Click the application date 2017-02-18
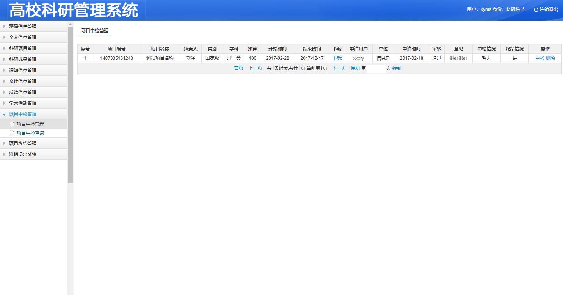This screenshot has height=295, width=563. pos(411,58)
